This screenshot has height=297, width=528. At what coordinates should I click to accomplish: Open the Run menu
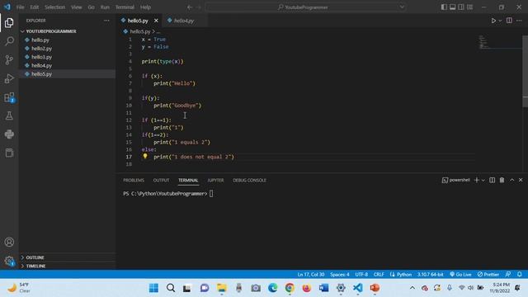point(105,7)
